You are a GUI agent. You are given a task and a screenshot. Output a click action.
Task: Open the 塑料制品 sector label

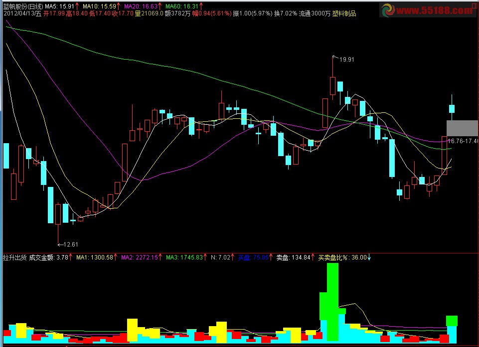[344, 13]
